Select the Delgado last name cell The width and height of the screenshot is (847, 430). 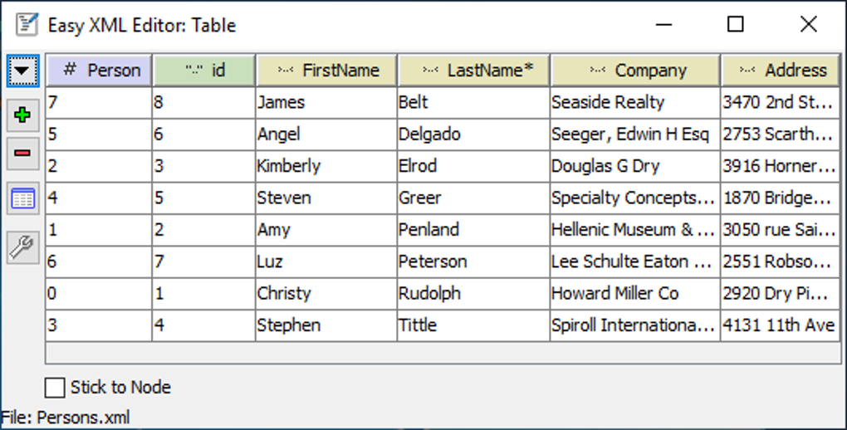pyautogui.click(x=472, y=134)
